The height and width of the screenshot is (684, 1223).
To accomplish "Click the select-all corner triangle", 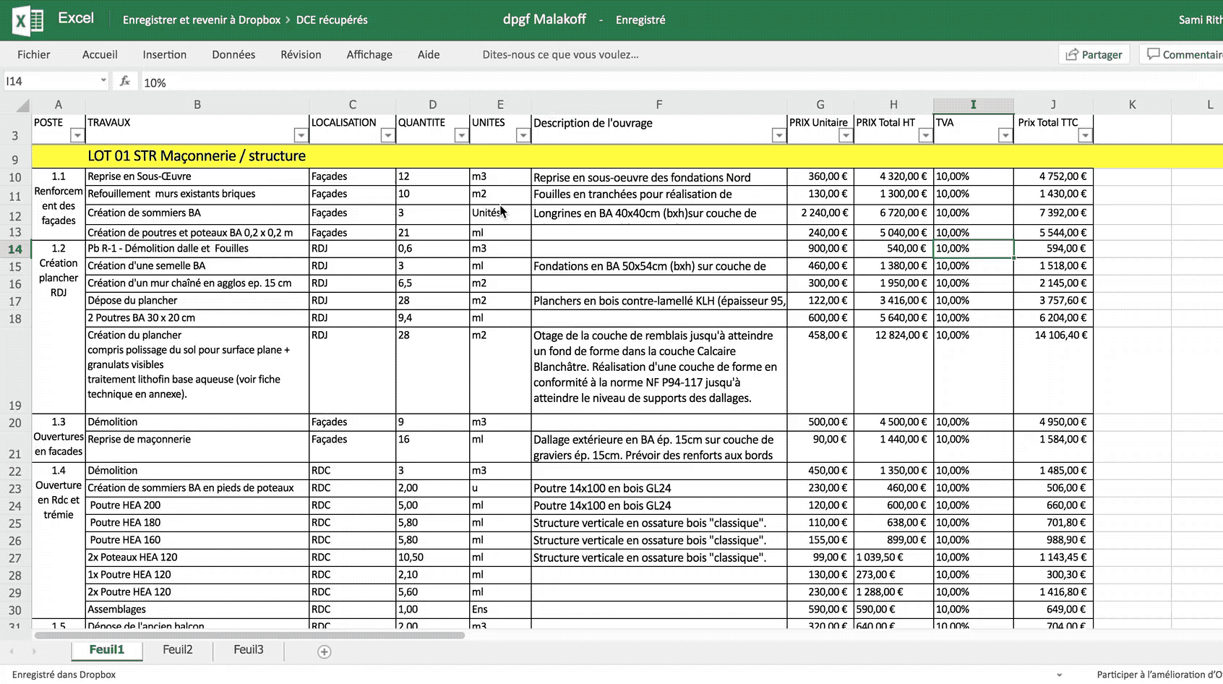I will 22,105.
